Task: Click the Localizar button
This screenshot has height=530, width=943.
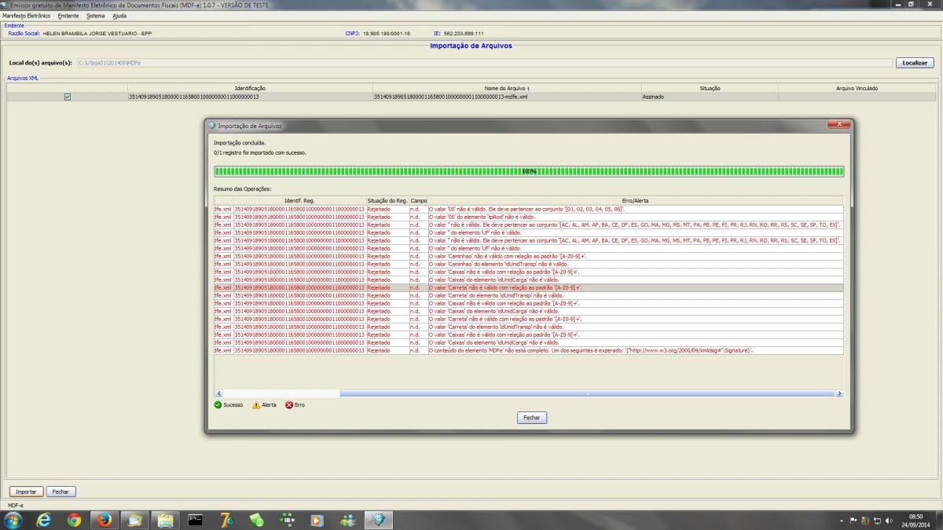Action: [915, 63]
